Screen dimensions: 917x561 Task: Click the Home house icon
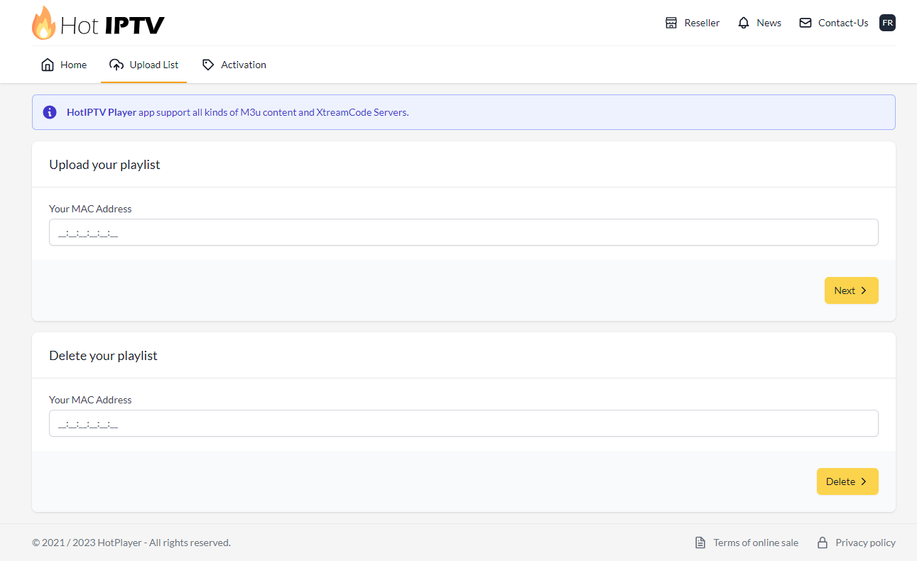tap(48, 65)
